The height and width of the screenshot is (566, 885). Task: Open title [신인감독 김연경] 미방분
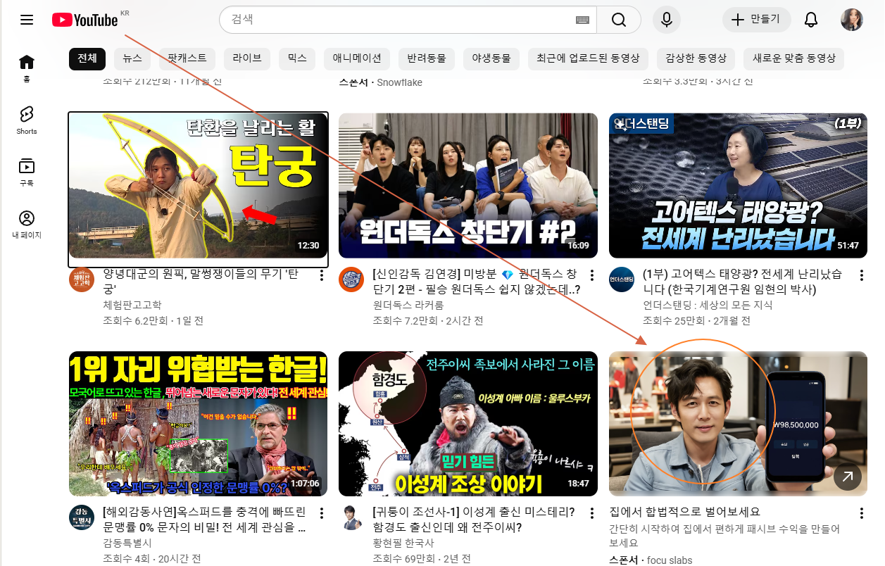point(475,281)
